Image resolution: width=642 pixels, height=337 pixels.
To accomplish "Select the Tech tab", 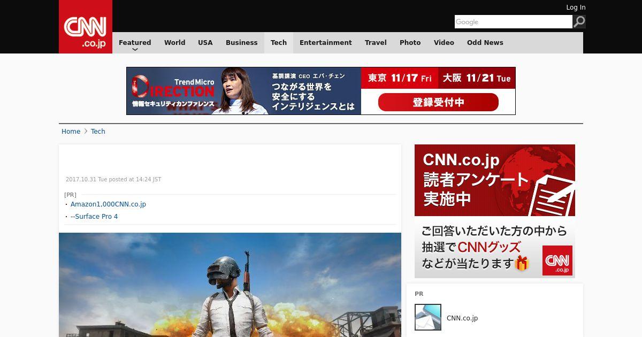I will pos(279,43).
